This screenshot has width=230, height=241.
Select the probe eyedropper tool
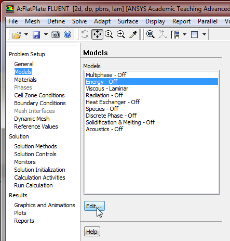point(133,34)
